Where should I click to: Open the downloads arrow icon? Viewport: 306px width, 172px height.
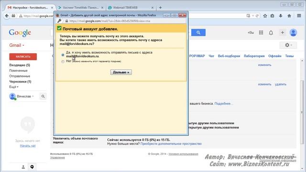click(x=281, y=16)
